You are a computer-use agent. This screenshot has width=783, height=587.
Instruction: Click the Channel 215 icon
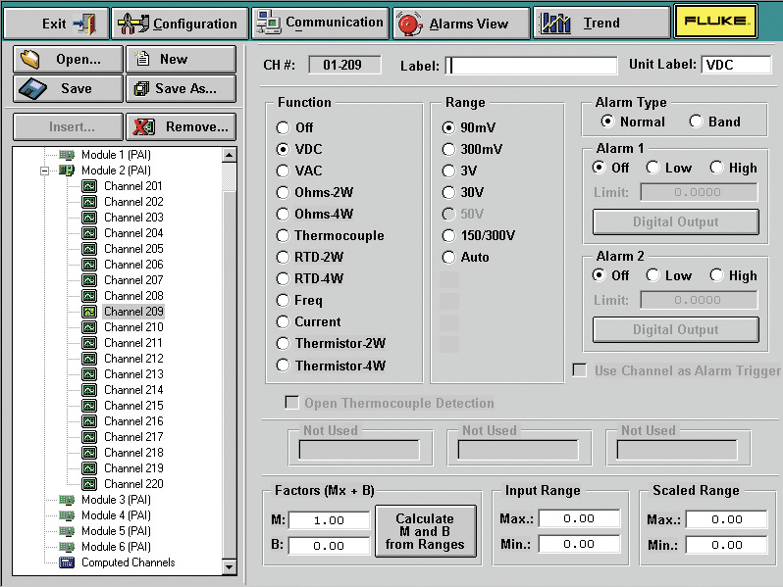pyautogui.click(x=89, y=406)
